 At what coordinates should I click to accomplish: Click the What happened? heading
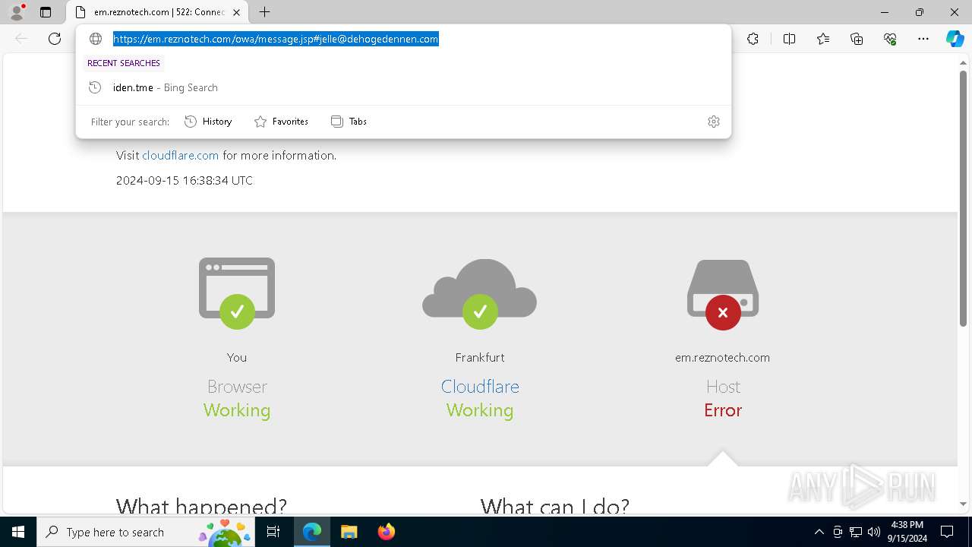201,505
